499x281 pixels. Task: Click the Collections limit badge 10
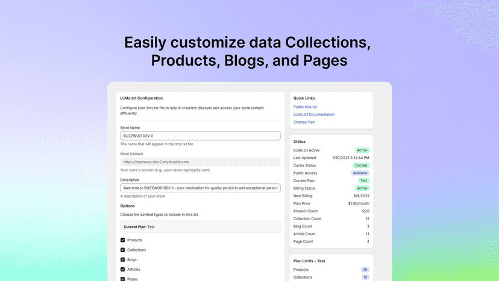click(x=365, y=277)
